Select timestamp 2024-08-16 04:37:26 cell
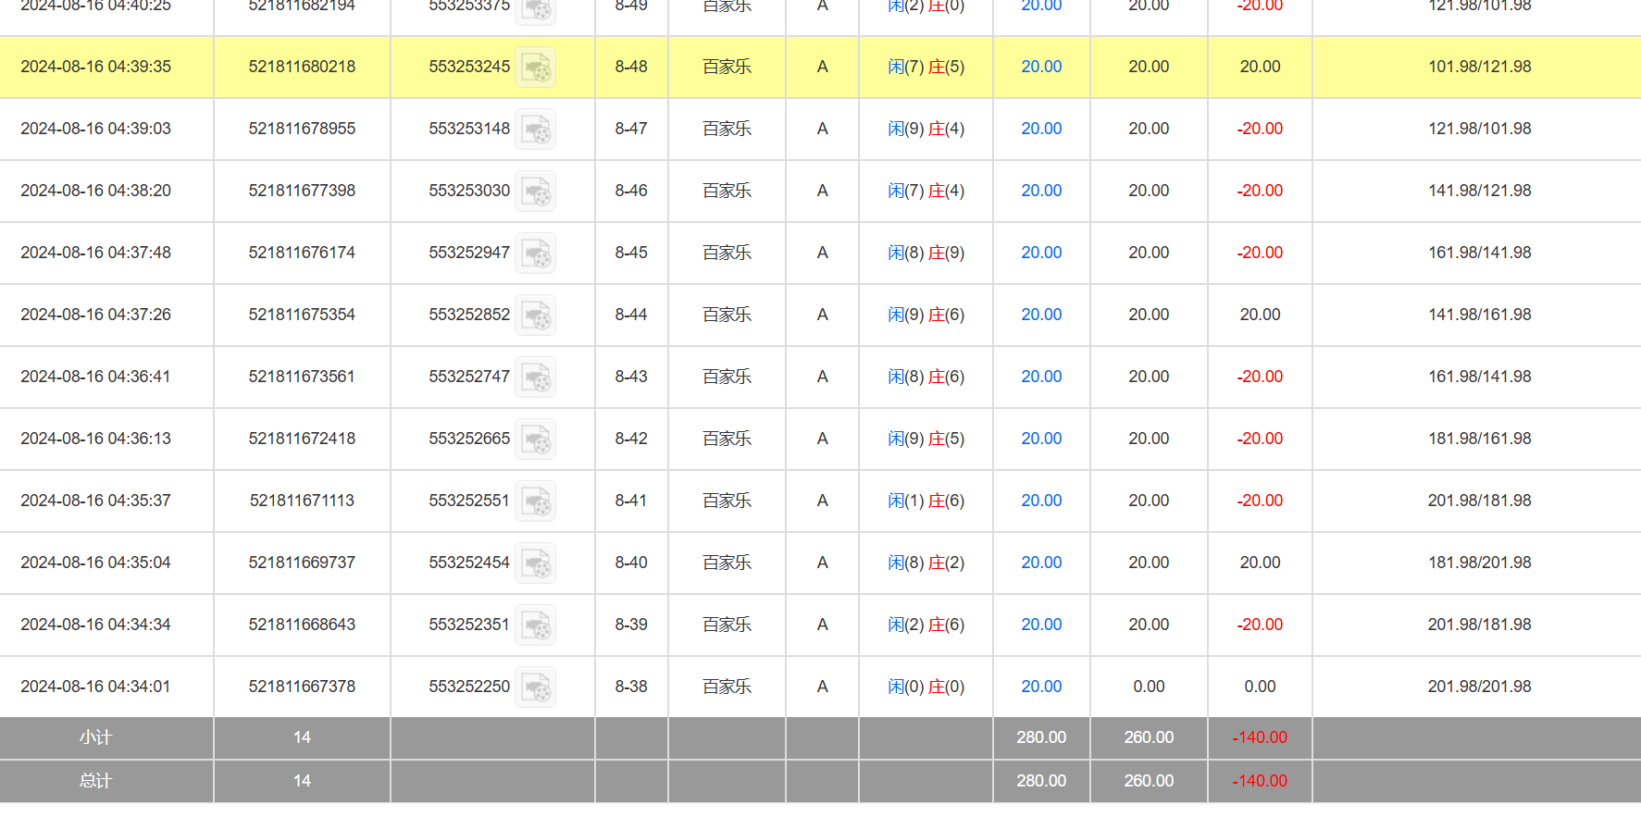The width and height of the screenshot is (1641, 817). 95,315
